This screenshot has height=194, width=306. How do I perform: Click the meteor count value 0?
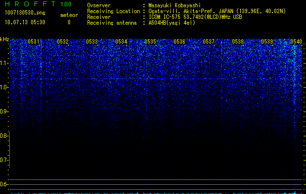pyautogui.click(x=69, y=22)
